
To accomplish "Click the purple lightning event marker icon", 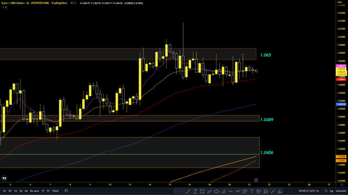I will (x=256, y=180).
